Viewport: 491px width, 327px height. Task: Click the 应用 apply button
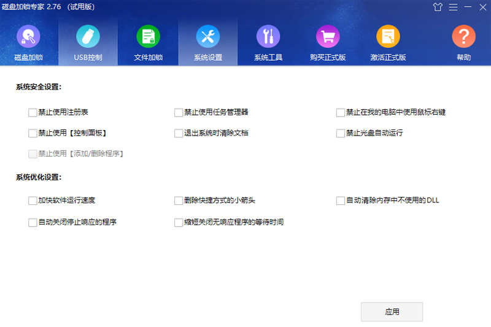392,312
